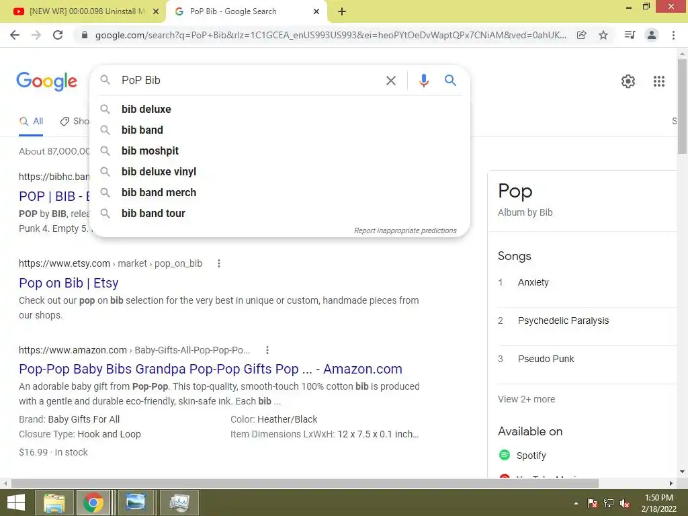
Task: Click Report inappropriate predictions link
Action: (405, 230)
